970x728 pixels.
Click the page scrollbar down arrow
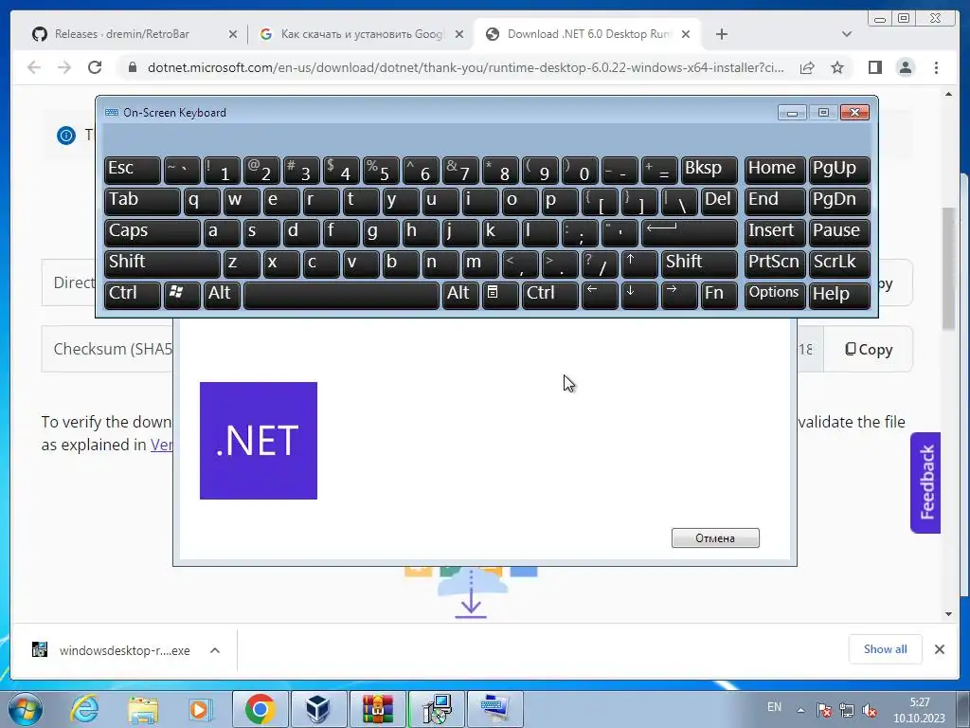pos(949,614)
